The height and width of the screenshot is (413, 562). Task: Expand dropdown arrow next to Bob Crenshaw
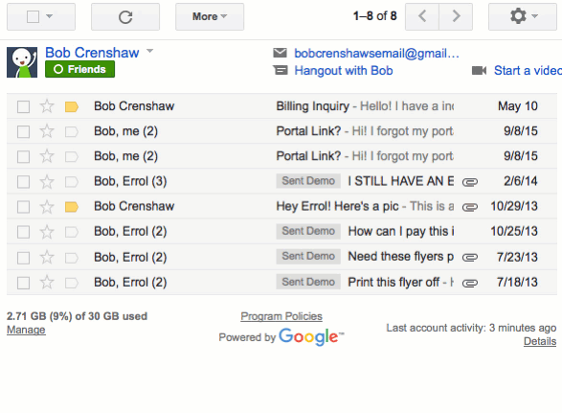pyautogui.click(x=149, y=52)
